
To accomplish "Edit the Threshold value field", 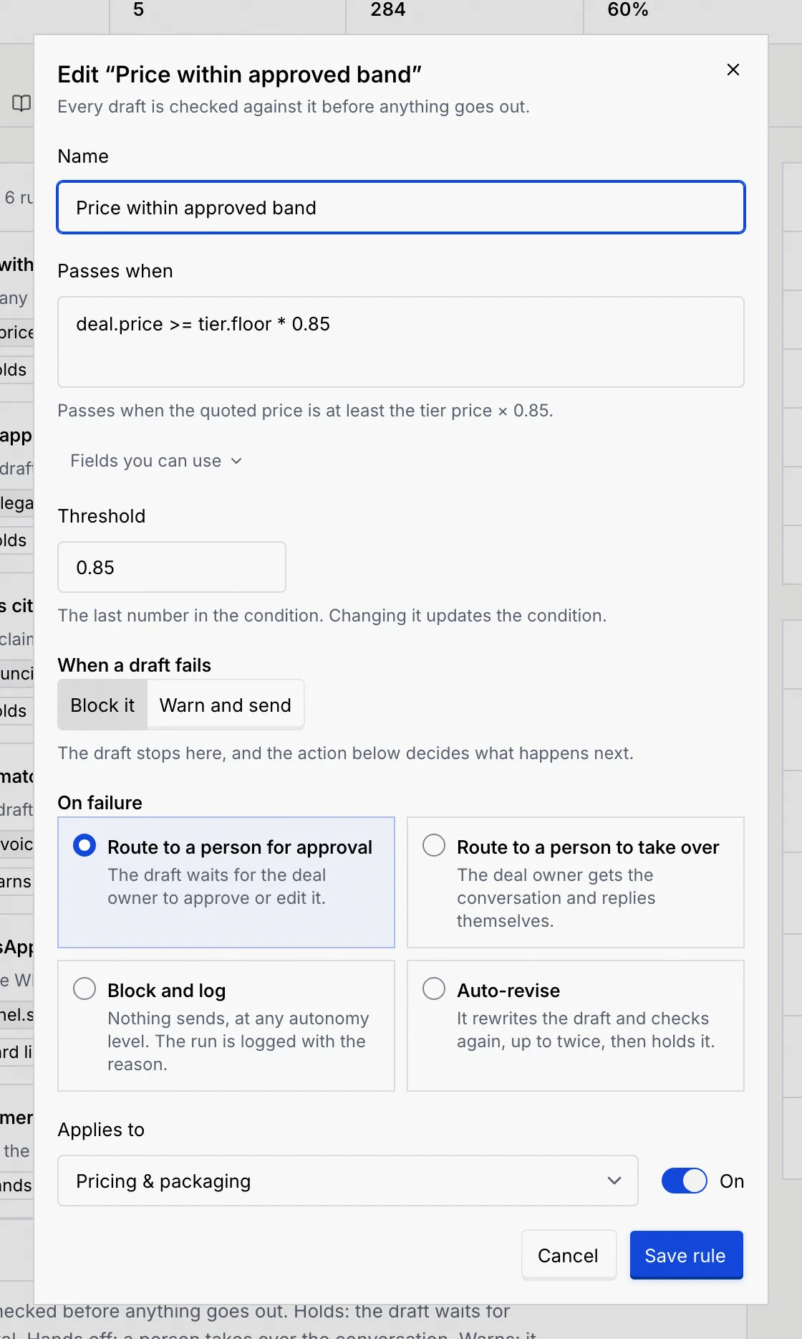I will point(172,567).
